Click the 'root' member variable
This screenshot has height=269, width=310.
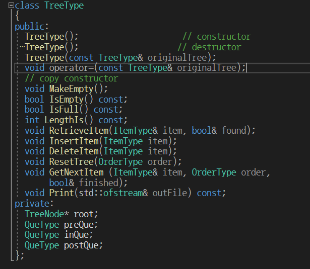point(84,214)
